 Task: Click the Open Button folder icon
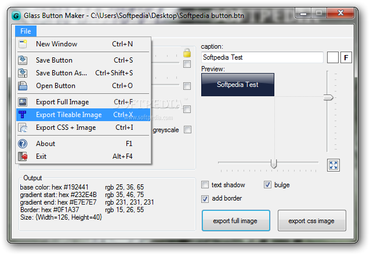pos(23,86)
